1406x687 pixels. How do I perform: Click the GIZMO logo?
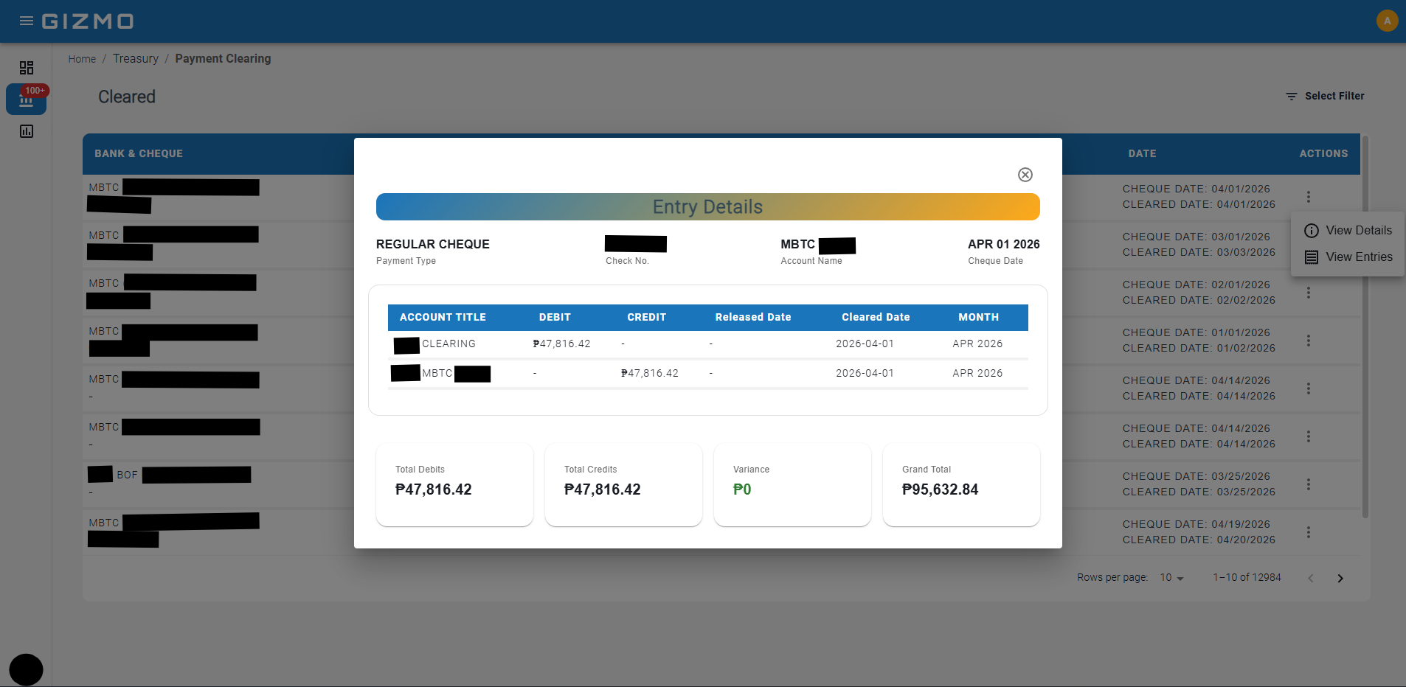(x=88, y=21)
